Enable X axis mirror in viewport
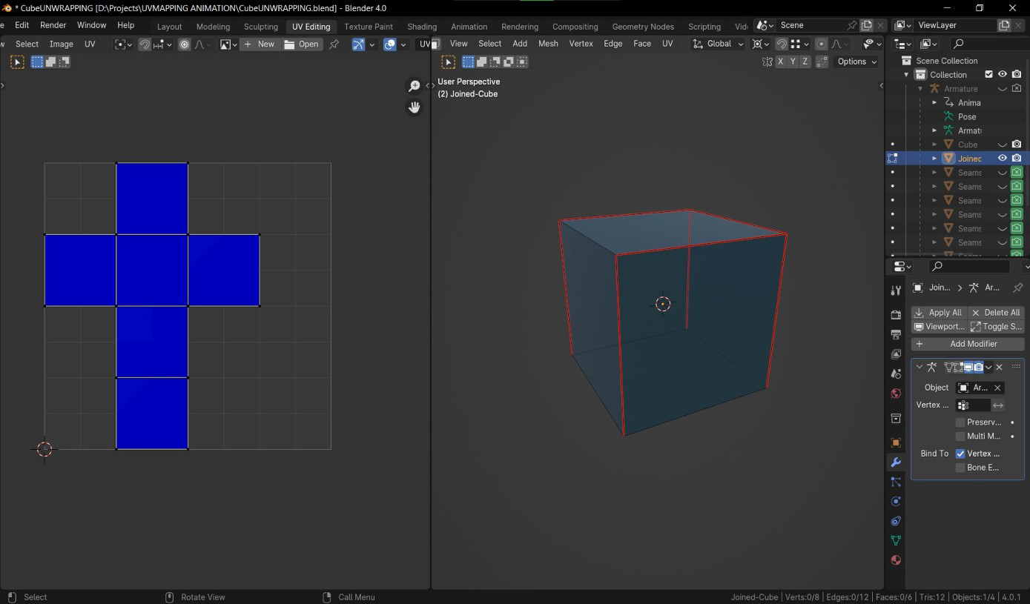 point(780,62)
